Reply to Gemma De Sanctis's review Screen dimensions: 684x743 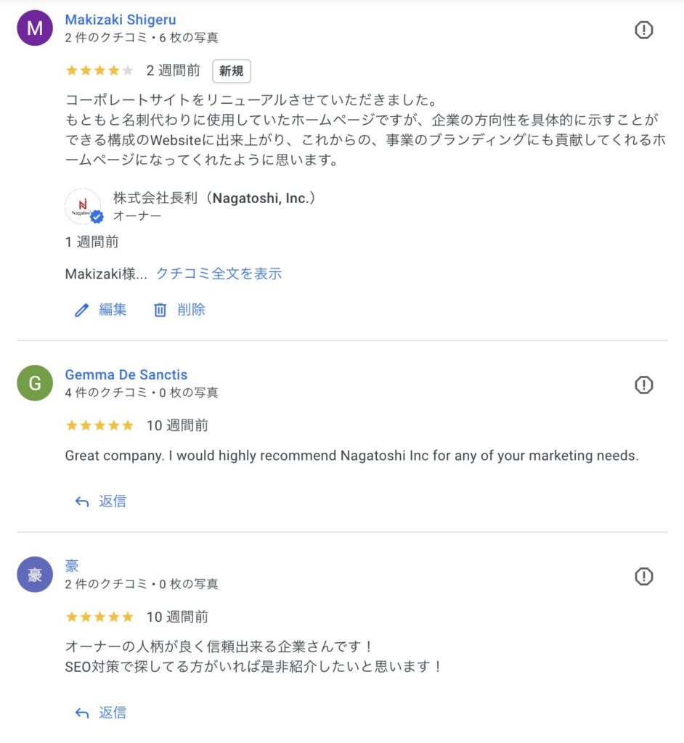coord(101,501)
